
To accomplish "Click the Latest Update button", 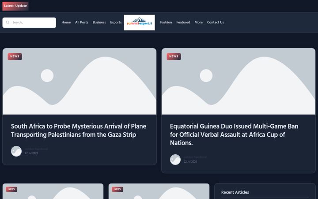I will (x=15, y=6).
